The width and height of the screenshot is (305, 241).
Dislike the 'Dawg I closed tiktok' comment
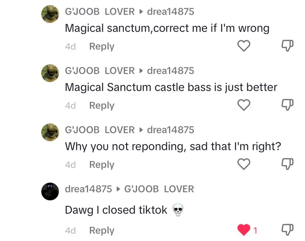coord(288,230)
